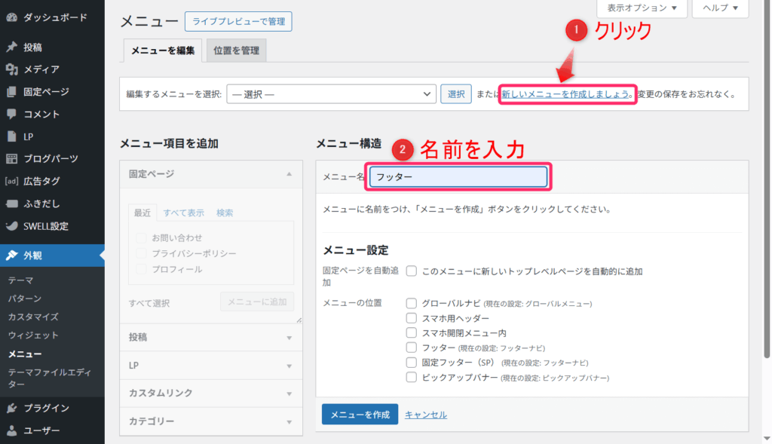The image size is (772, 444).
Task: Switch to the すべて表示 tab
Action: coord(184,213)
